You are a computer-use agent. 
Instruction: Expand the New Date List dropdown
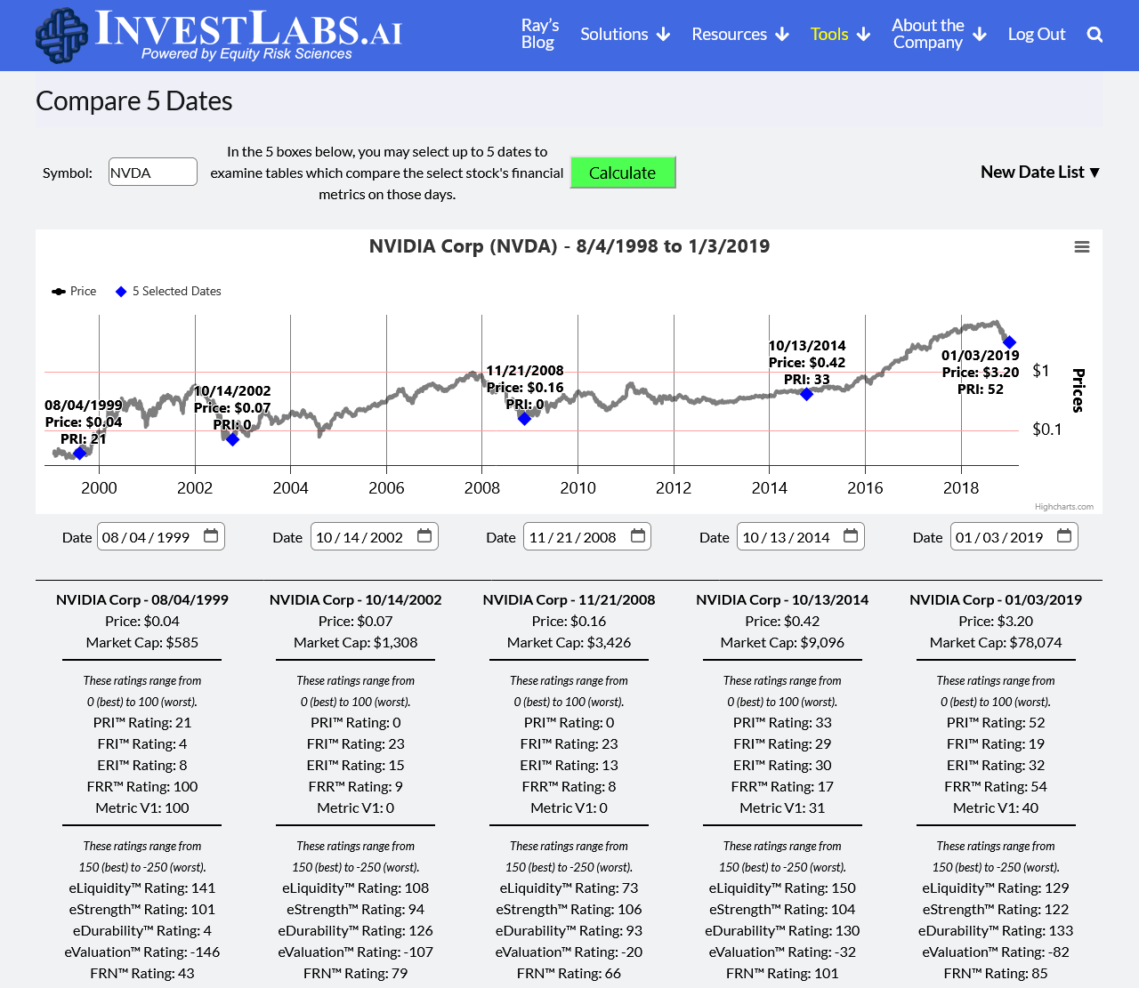click(x=1039, y=173)
